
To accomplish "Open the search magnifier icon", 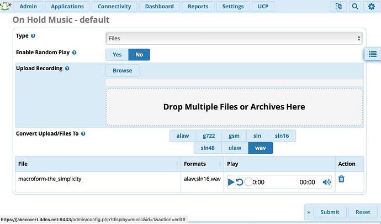I will (354, 6).
